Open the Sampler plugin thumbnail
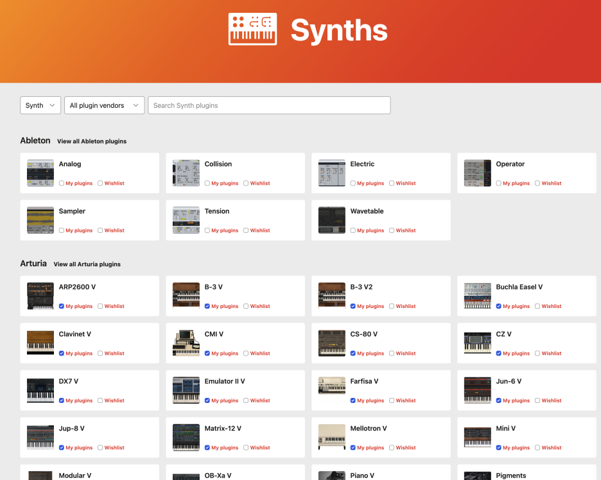 (40, 220)
